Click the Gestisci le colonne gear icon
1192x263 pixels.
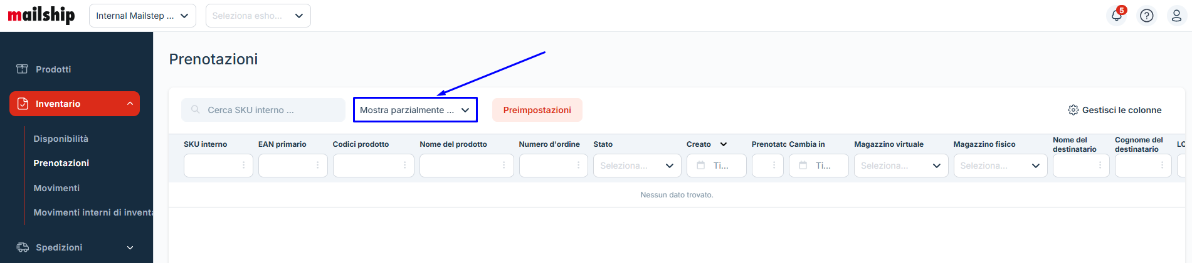click(x=1073, y=110)
